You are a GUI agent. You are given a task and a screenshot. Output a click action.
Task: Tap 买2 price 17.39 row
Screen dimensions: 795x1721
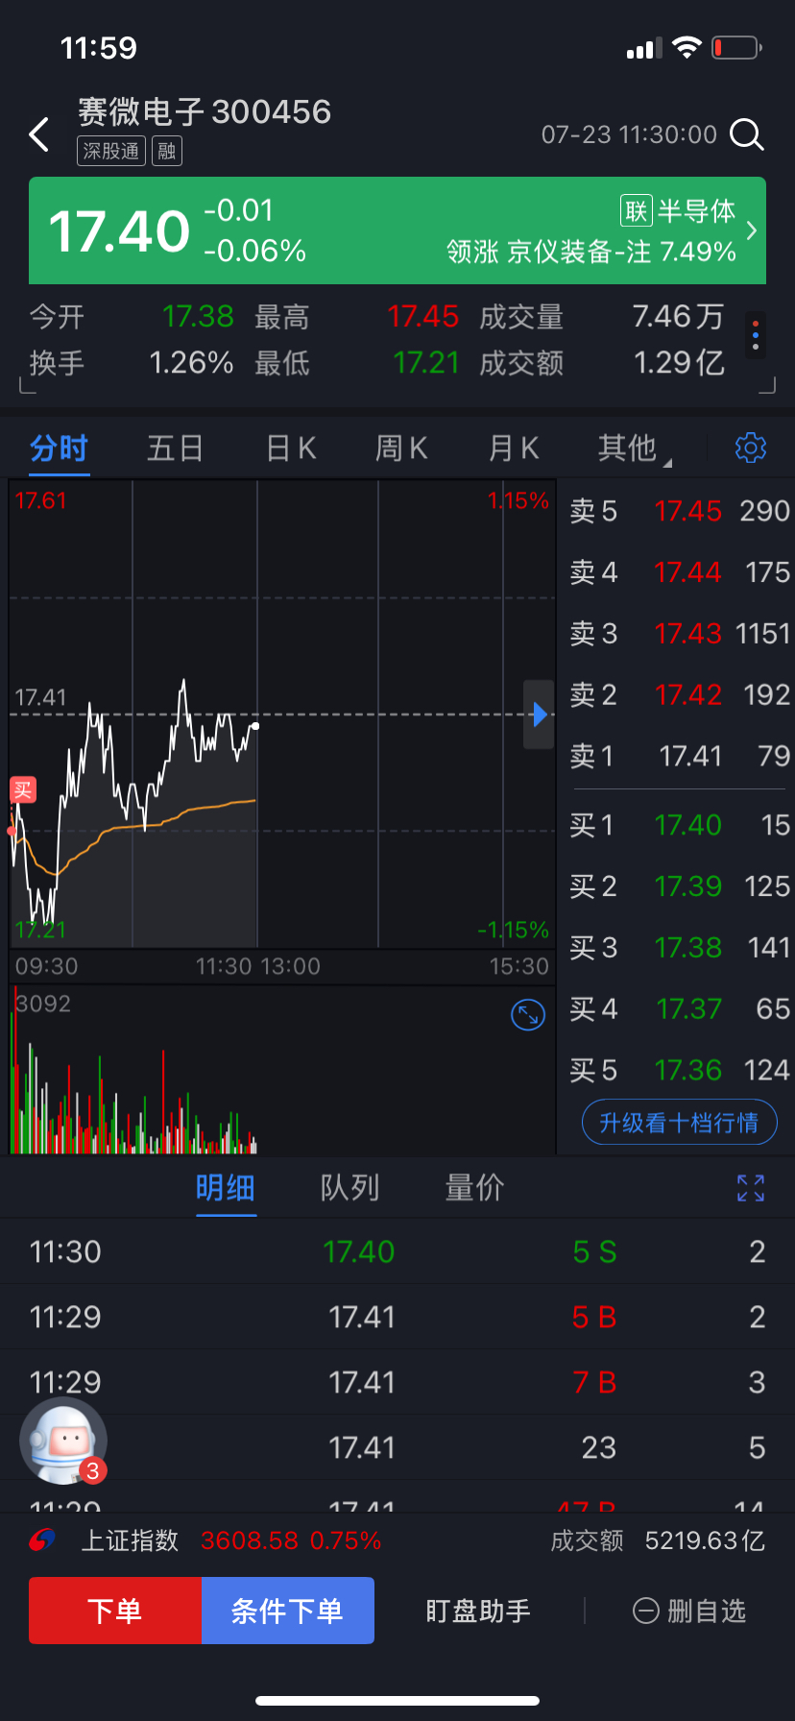[x=679, y=886]
